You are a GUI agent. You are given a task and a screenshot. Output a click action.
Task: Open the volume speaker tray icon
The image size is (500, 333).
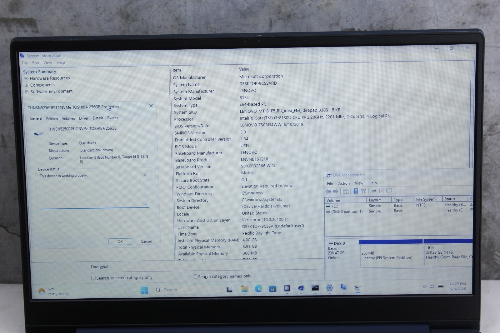(x=432, y=286)
